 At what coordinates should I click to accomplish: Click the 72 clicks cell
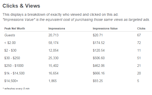[x=139, y=43]
